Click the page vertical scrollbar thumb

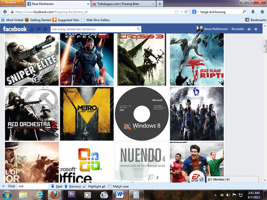pos(265,46)
